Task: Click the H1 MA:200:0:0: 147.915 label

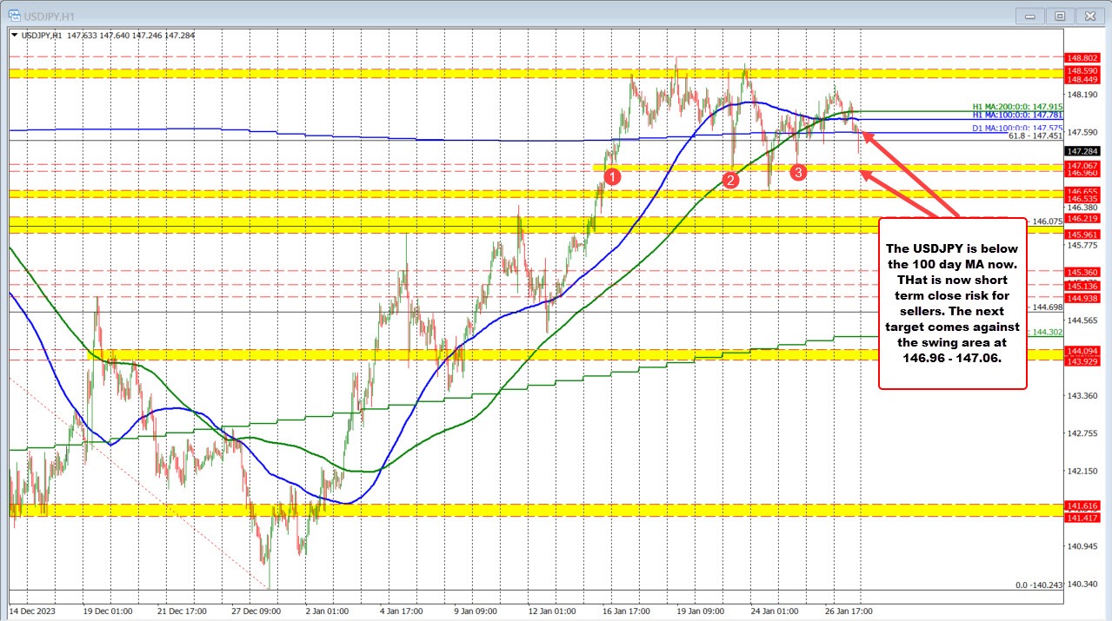Action: click(1017, 108)
